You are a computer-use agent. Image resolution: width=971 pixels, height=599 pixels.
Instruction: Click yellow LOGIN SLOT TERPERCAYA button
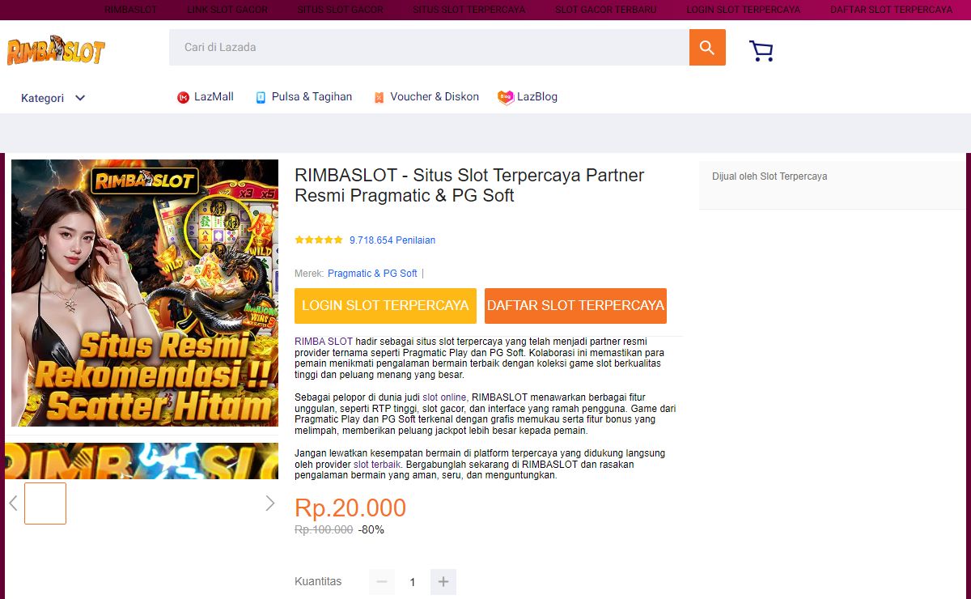click(385, 306)
